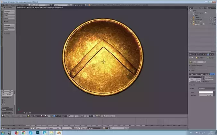Open the Object Mode dropdown
This screenshot has height=135, width=217.
pos(33,116)
